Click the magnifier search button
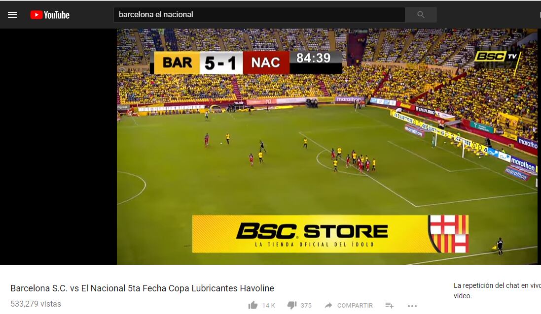 [421, 14]
